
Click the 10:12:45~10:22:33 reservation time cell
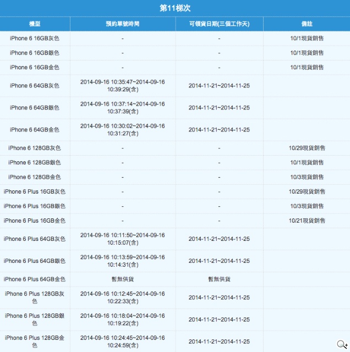pyautogui.click(x=123, y=298)
